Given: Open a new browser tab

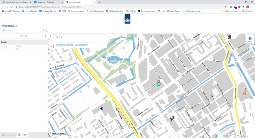Looking at the screenshot, I should coord(99,2).
